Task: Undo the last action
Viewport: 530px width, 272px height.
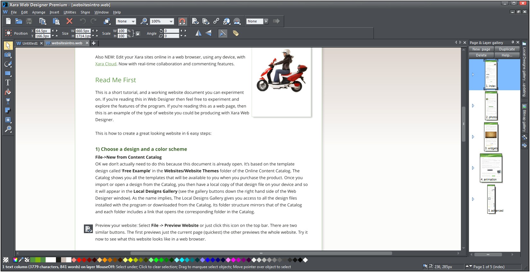Action: 83,21
